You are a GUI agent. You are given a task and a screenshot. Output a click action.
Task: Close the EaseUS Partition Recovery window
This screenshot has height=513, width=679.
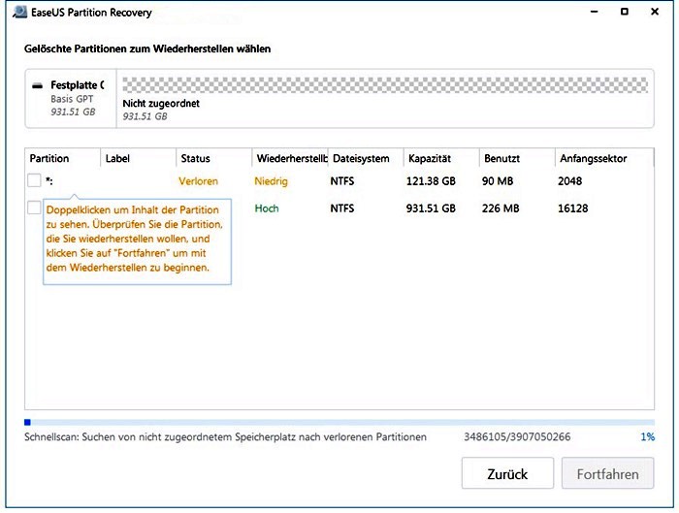[x=655, y=12]
